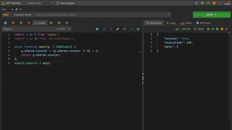Click the blue raw-code view icon in response bar

point(213,29)
